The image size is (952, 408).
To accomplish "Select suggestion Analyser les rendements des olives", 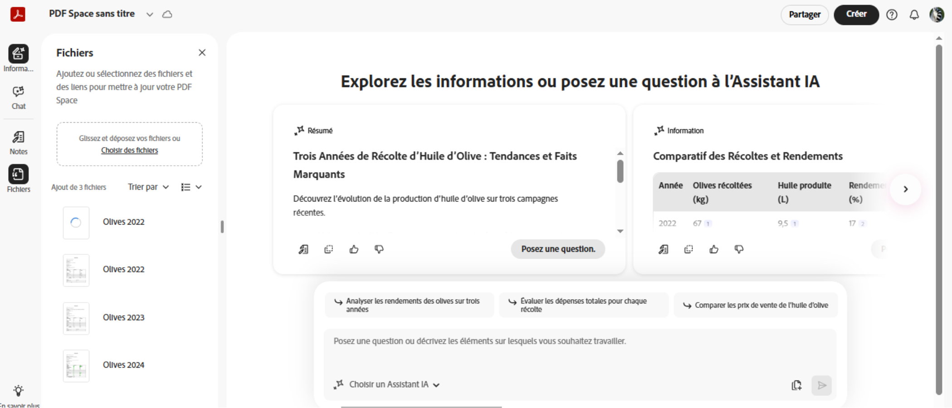I will point(409,305).
